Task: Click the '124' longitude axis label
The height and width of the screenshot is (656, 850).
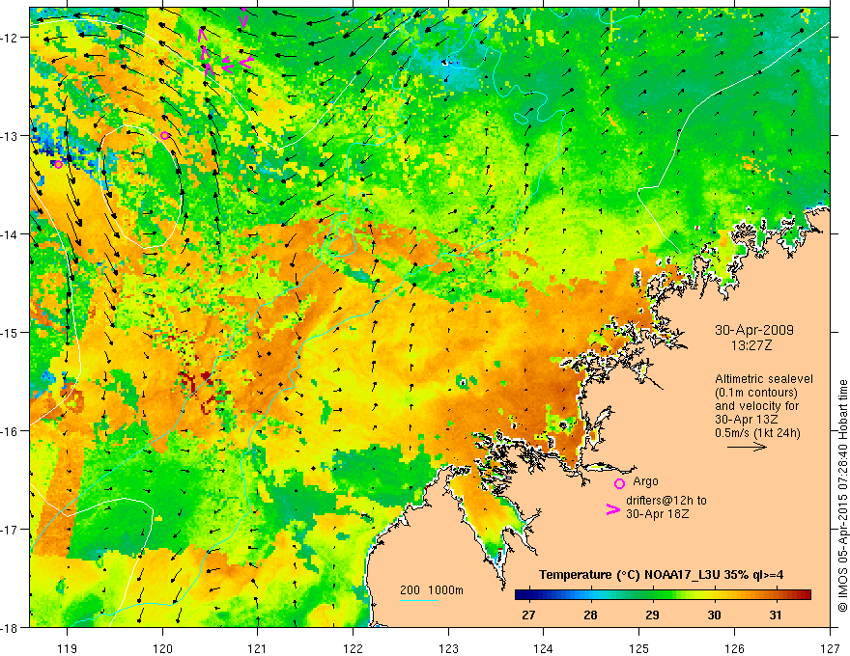Action: pos(544,648)
